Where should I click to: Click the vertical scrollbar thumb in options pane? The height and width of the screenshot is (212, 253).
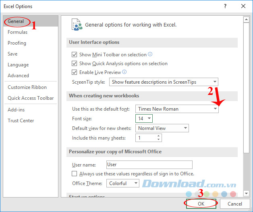246,88
